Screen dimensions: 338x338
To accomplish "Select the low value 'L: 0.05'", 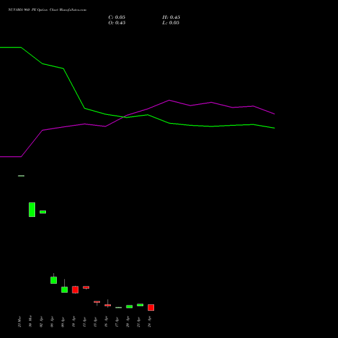I will (171, 23).
